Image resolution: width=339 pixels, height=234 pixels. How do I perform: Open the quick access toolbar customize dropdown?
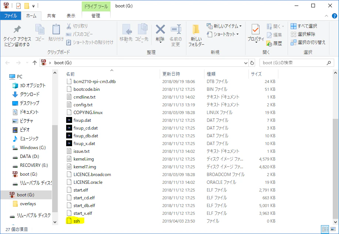pyautogui.click(x=33, y=6)
